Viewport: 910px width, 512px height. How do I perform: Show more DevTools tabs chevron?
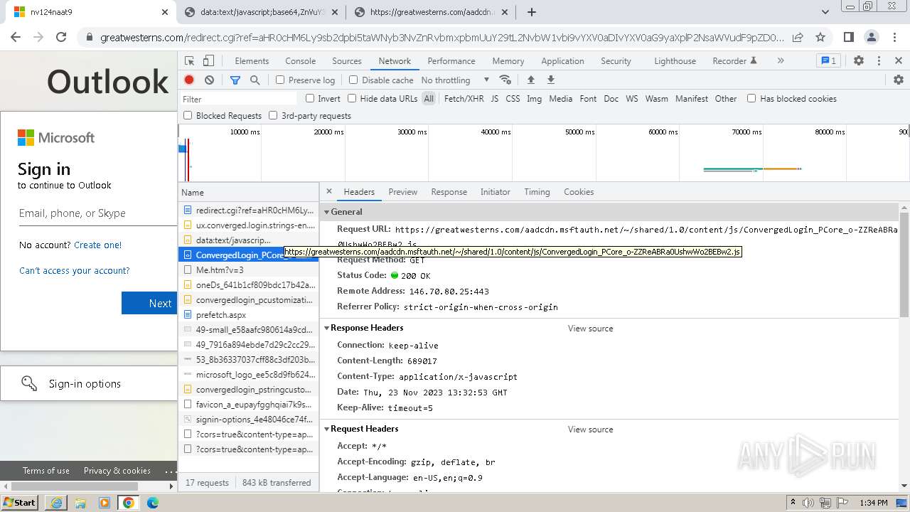781,61
